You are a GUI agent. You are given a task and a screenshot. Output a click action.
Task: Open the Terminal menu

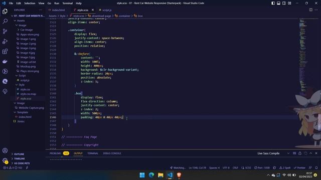(67, 3)
